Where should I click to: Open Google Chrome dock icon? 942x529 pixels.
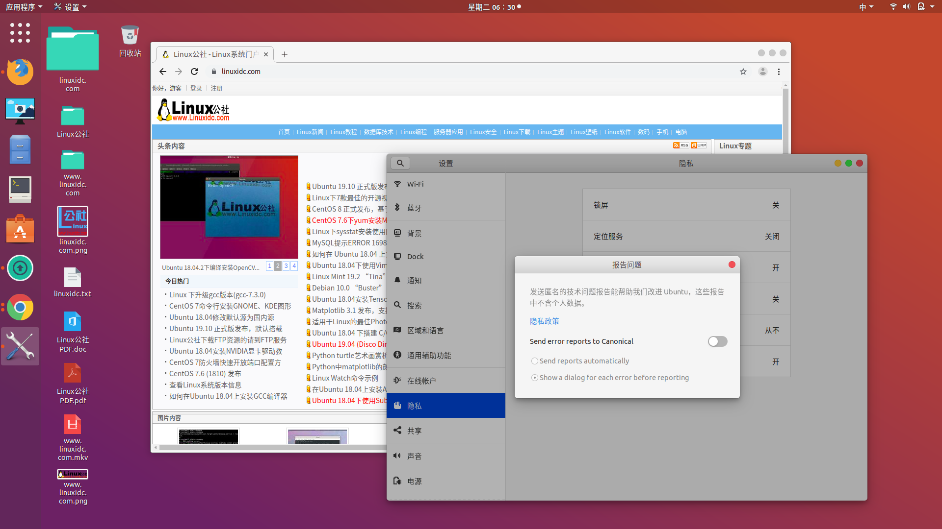point(20,307)
